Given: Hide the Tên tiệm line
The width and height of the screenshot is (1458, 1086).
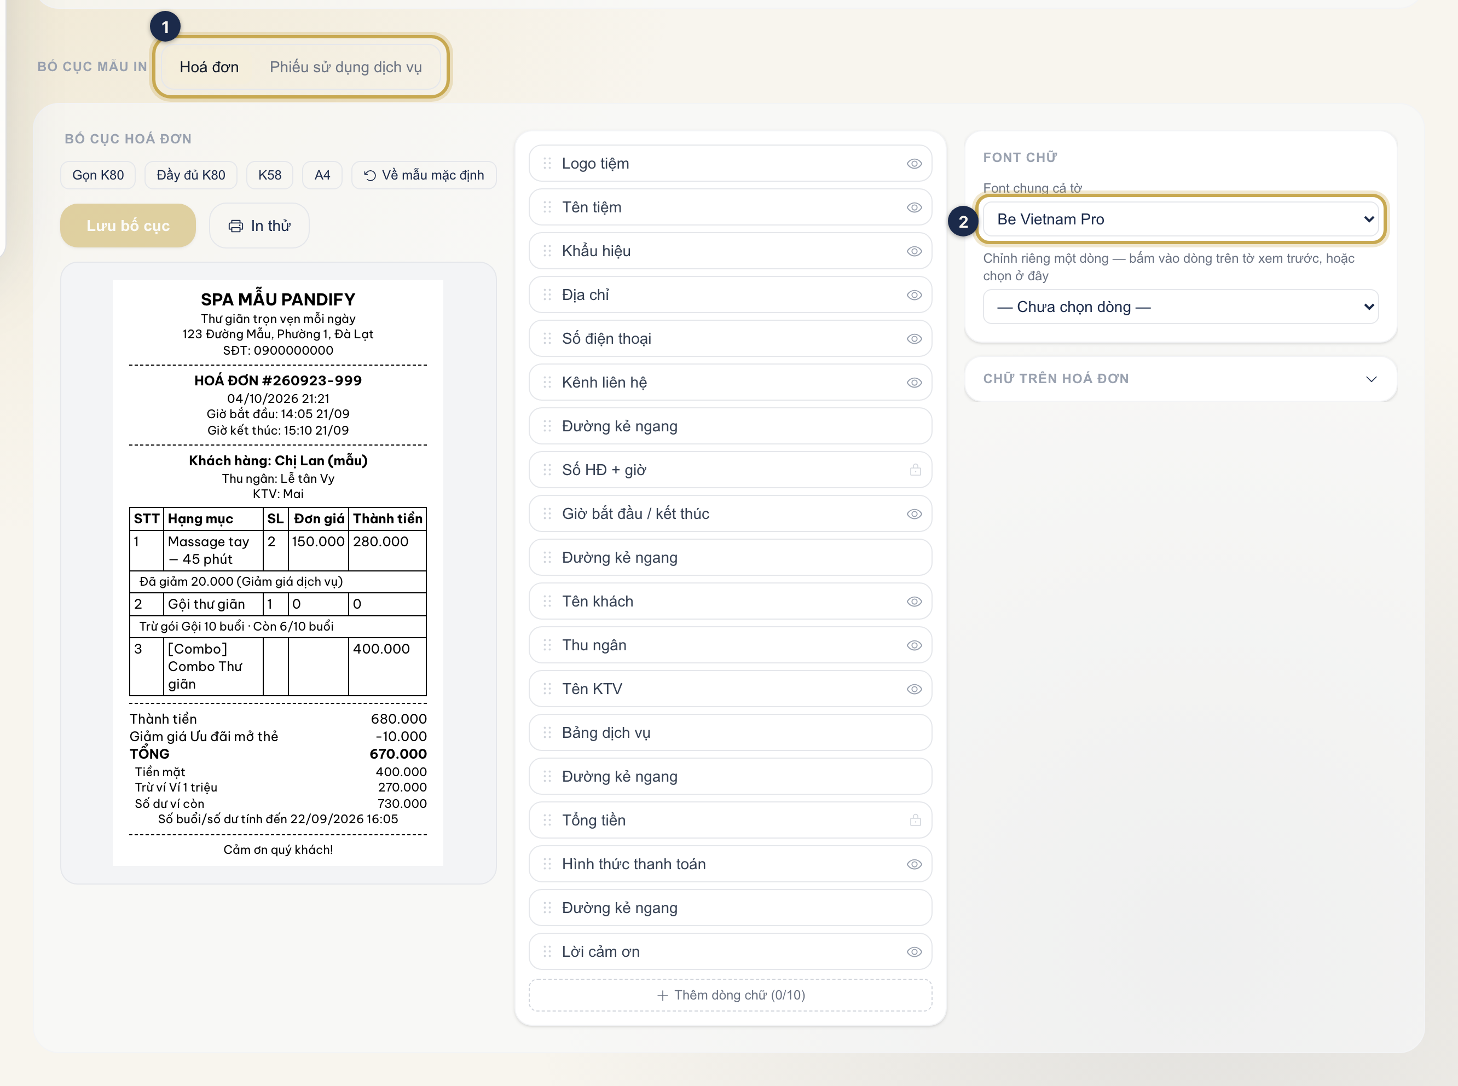Looking at the screenshot, I should [915, 208].
